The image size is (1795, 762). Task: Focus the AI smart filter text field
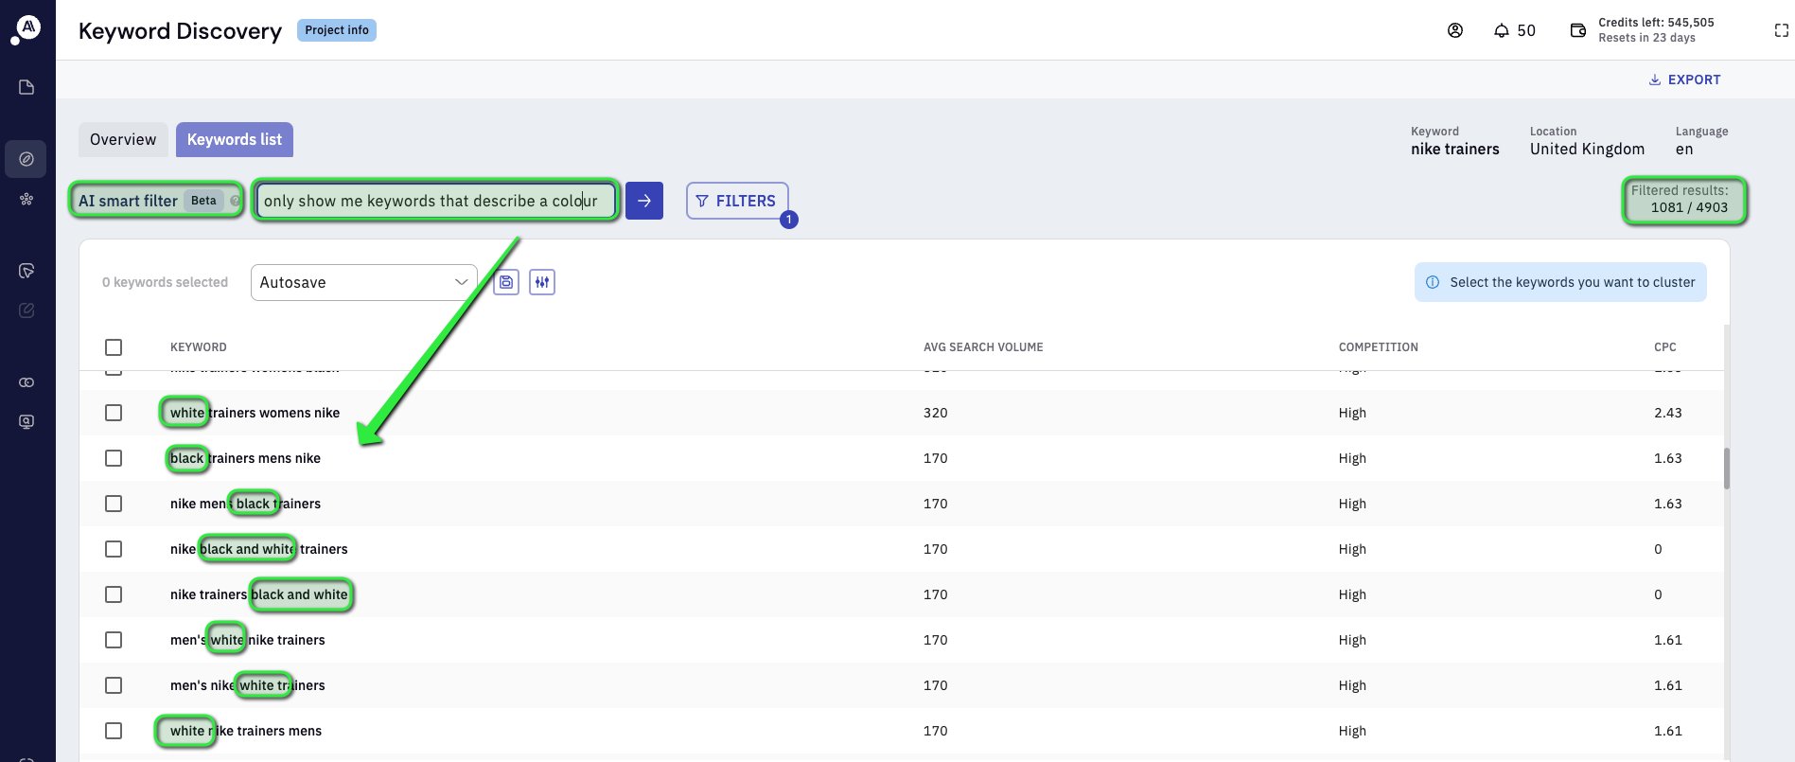436,201
